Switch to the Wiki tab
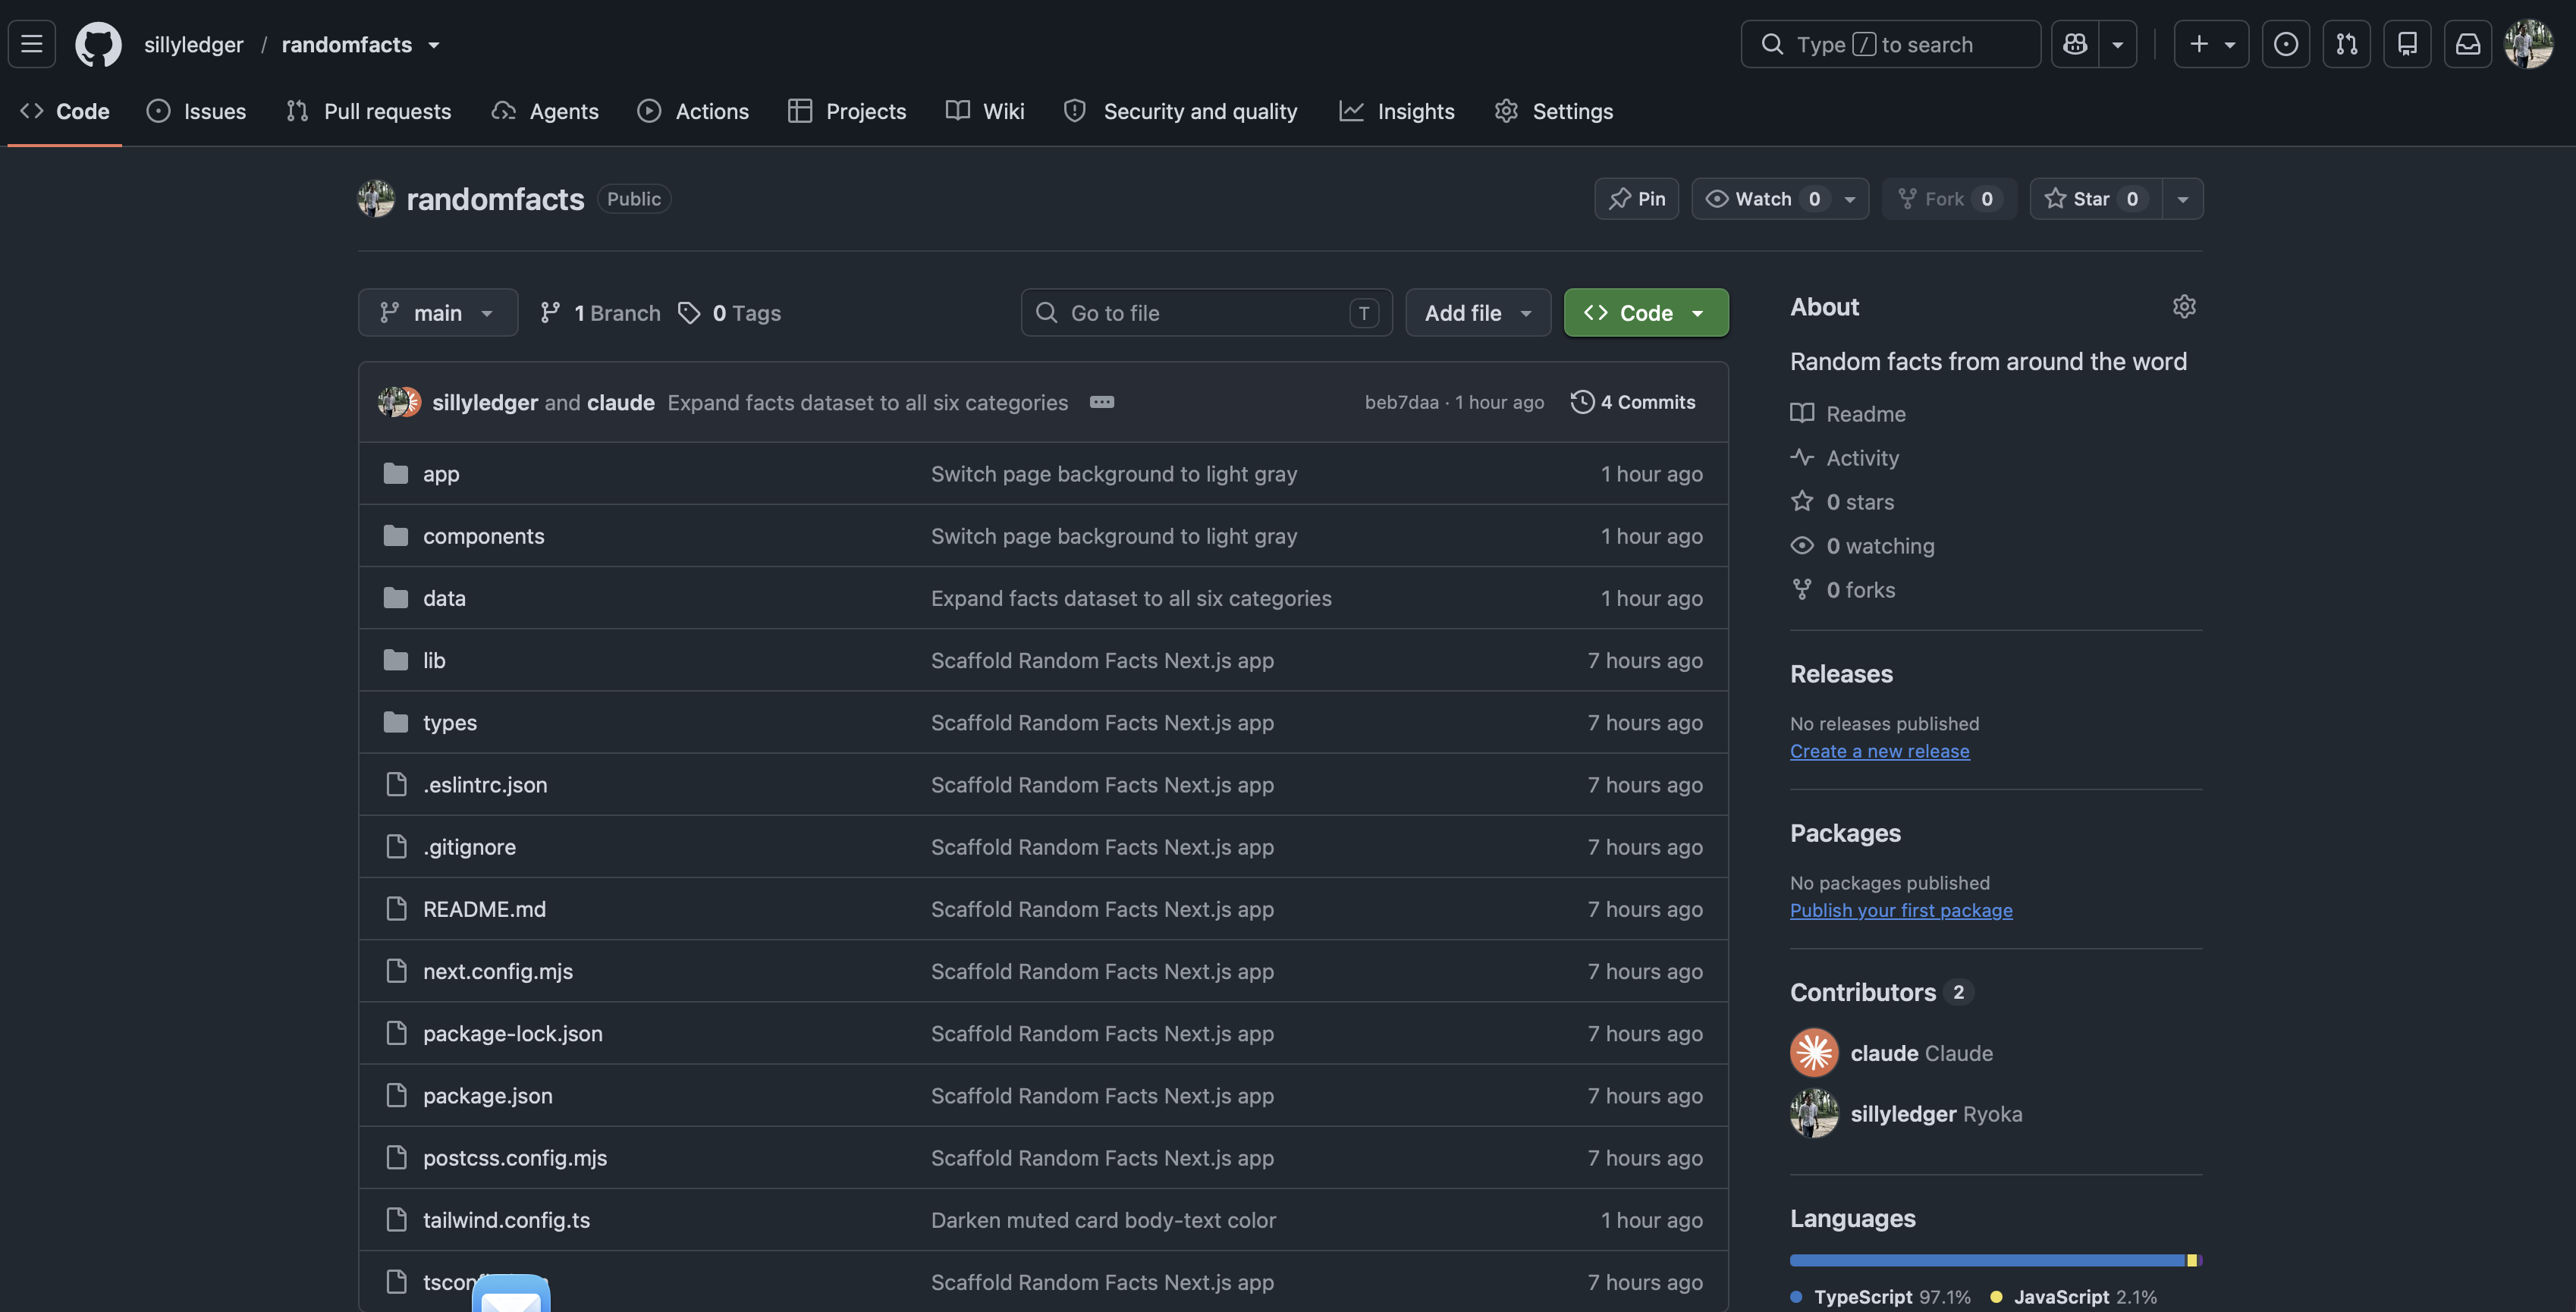Viewport: 2576px width, 1312px height. tap(985, 111)
